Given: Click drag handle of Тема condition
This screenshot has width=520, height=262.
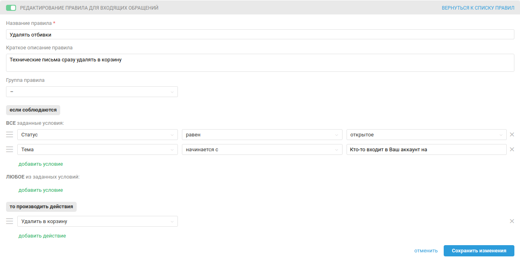Looking at the screenshot, I should coord(10,149).
